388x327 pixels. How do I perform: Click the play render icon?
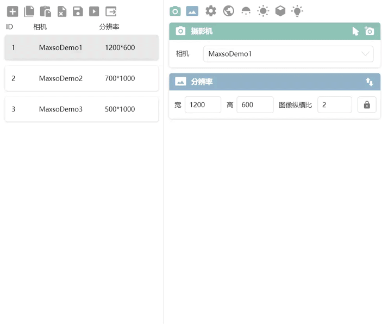click(94, 11)
